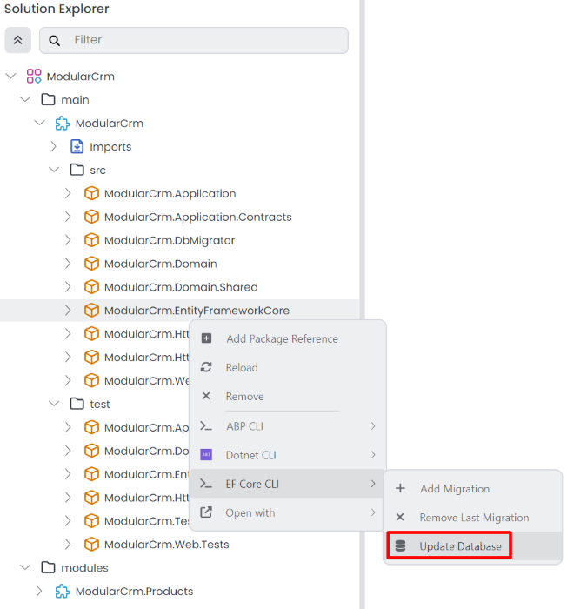
Task: Open the Dotnet CLI submenu
Action: pos(287,455)
